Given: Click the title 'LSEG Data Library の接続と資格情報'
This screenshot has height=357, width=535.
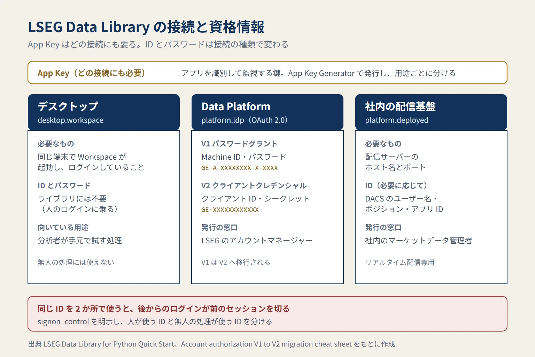Looking at the screenshot, I should pyautogui.click(x=146, y=27).
